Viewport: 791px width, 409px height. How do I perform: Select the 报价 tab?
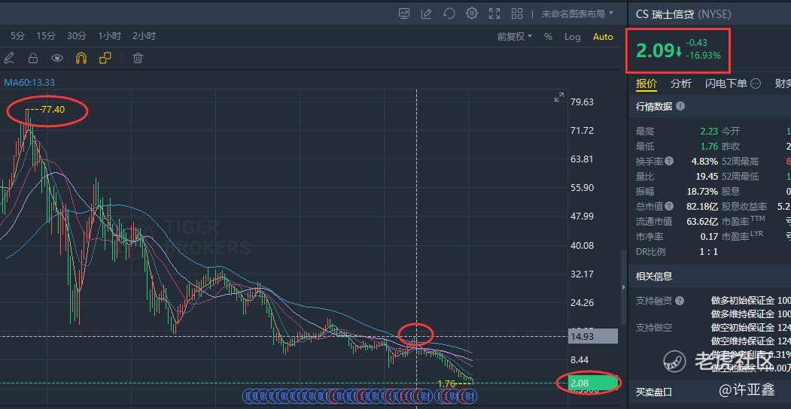(646, 83)
